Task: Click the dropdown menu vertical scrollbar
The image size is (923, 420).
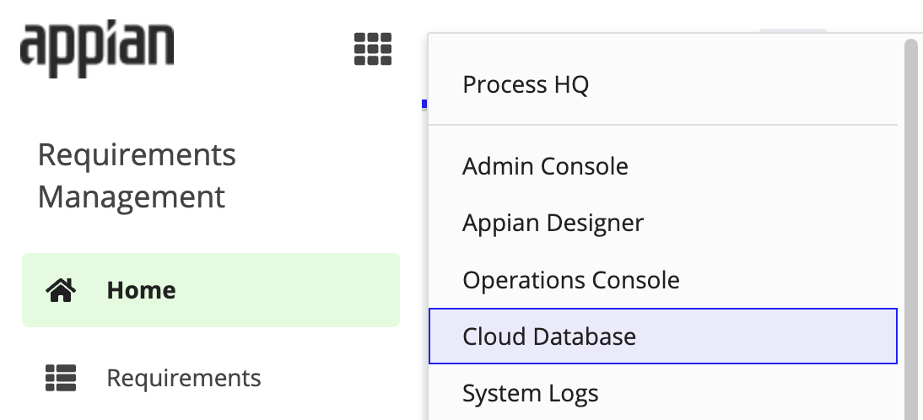Action: (x=913, y=229)
